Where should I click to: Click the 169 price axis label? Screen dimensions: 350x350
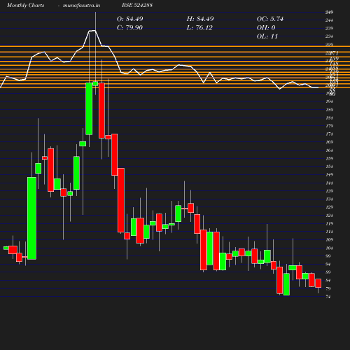329,142
